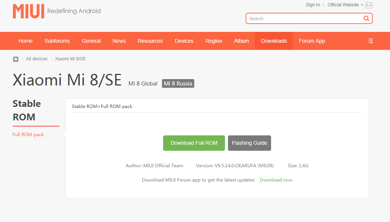Open the navigation list menu icon
Screen dimensions: 390x222
pyautogui.click(x=370, y=41)
